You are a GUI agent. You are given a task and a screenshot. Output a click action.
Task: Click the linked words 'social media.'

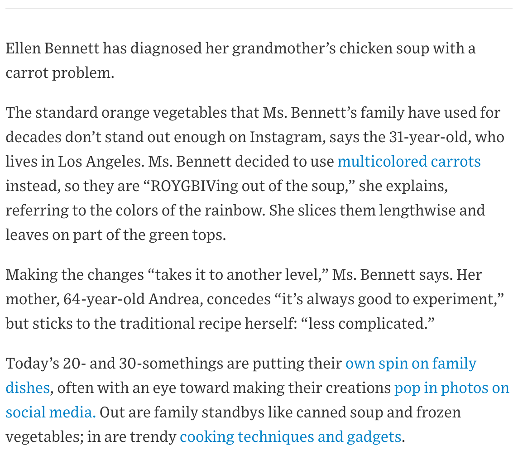pos(50,412)
